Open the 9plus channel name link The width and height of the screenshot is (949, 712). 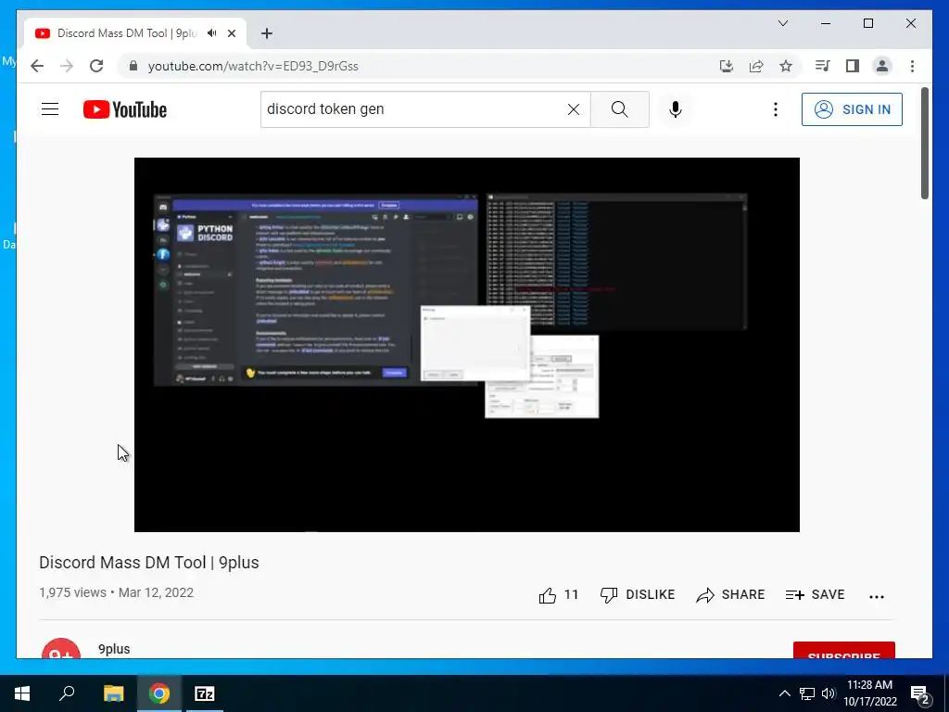tap(114, 648)
